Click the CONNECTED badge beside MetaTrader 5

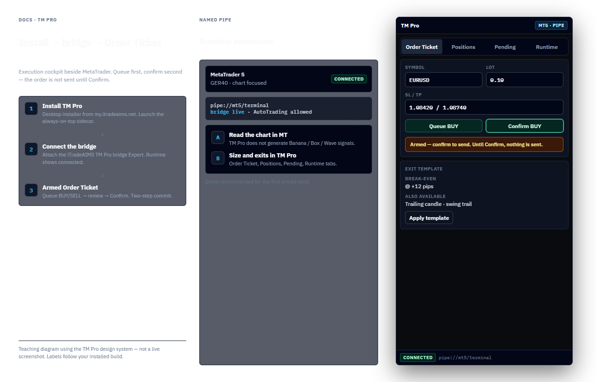pos(349,79)
